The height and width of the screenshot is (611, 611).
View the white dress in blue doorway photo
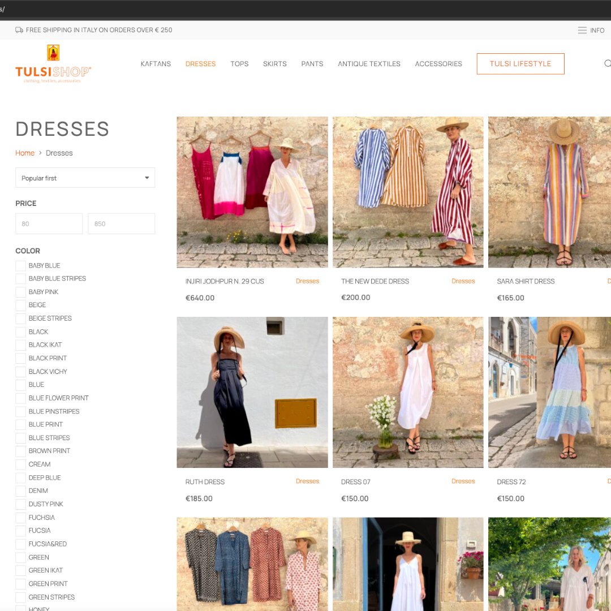[x=408, y=564]
